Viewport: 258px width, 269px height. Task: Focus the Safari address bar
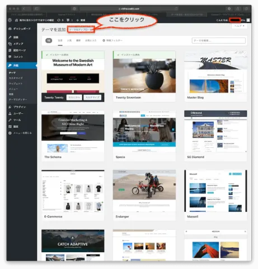pyautogui.click(x=129, y=8)
